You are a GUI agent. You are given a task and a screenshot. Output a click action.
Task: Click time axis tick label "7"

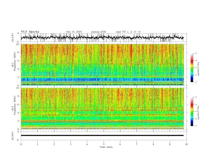137,144
